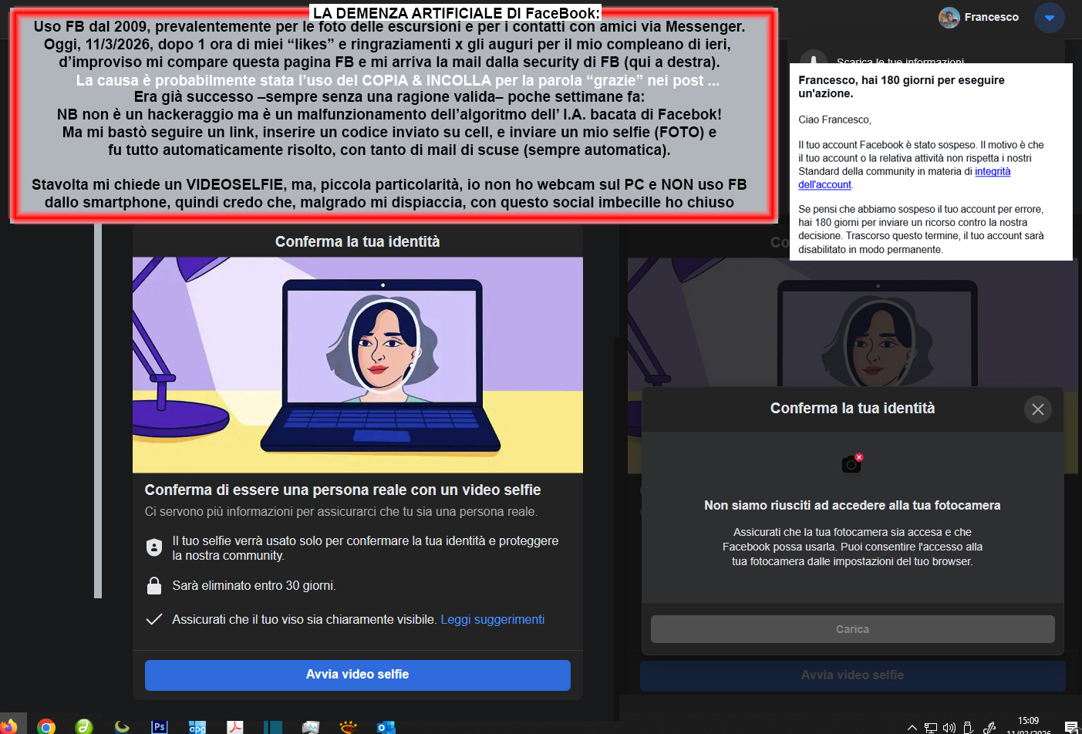The height and width of the screenshot is (734, 1082).
Task: Show hidden system tray icons
Action: pos(912,727)
